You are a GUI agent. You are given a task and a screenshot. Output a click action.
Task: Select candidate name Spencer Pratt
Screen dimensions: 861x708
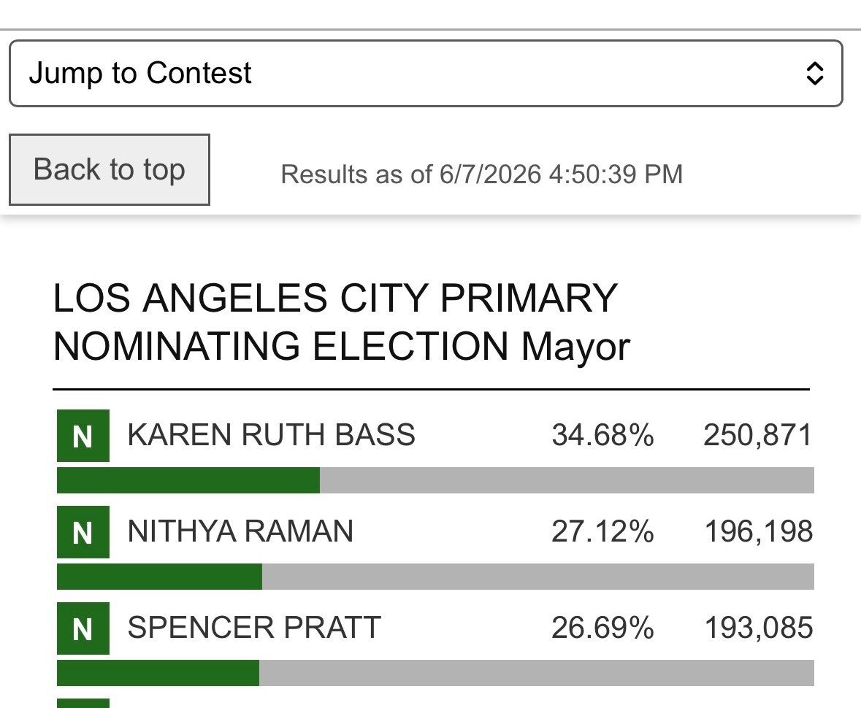(254, 628)
